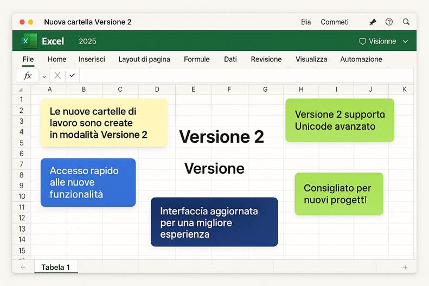Open help via question mark icon

pos(389,22)
